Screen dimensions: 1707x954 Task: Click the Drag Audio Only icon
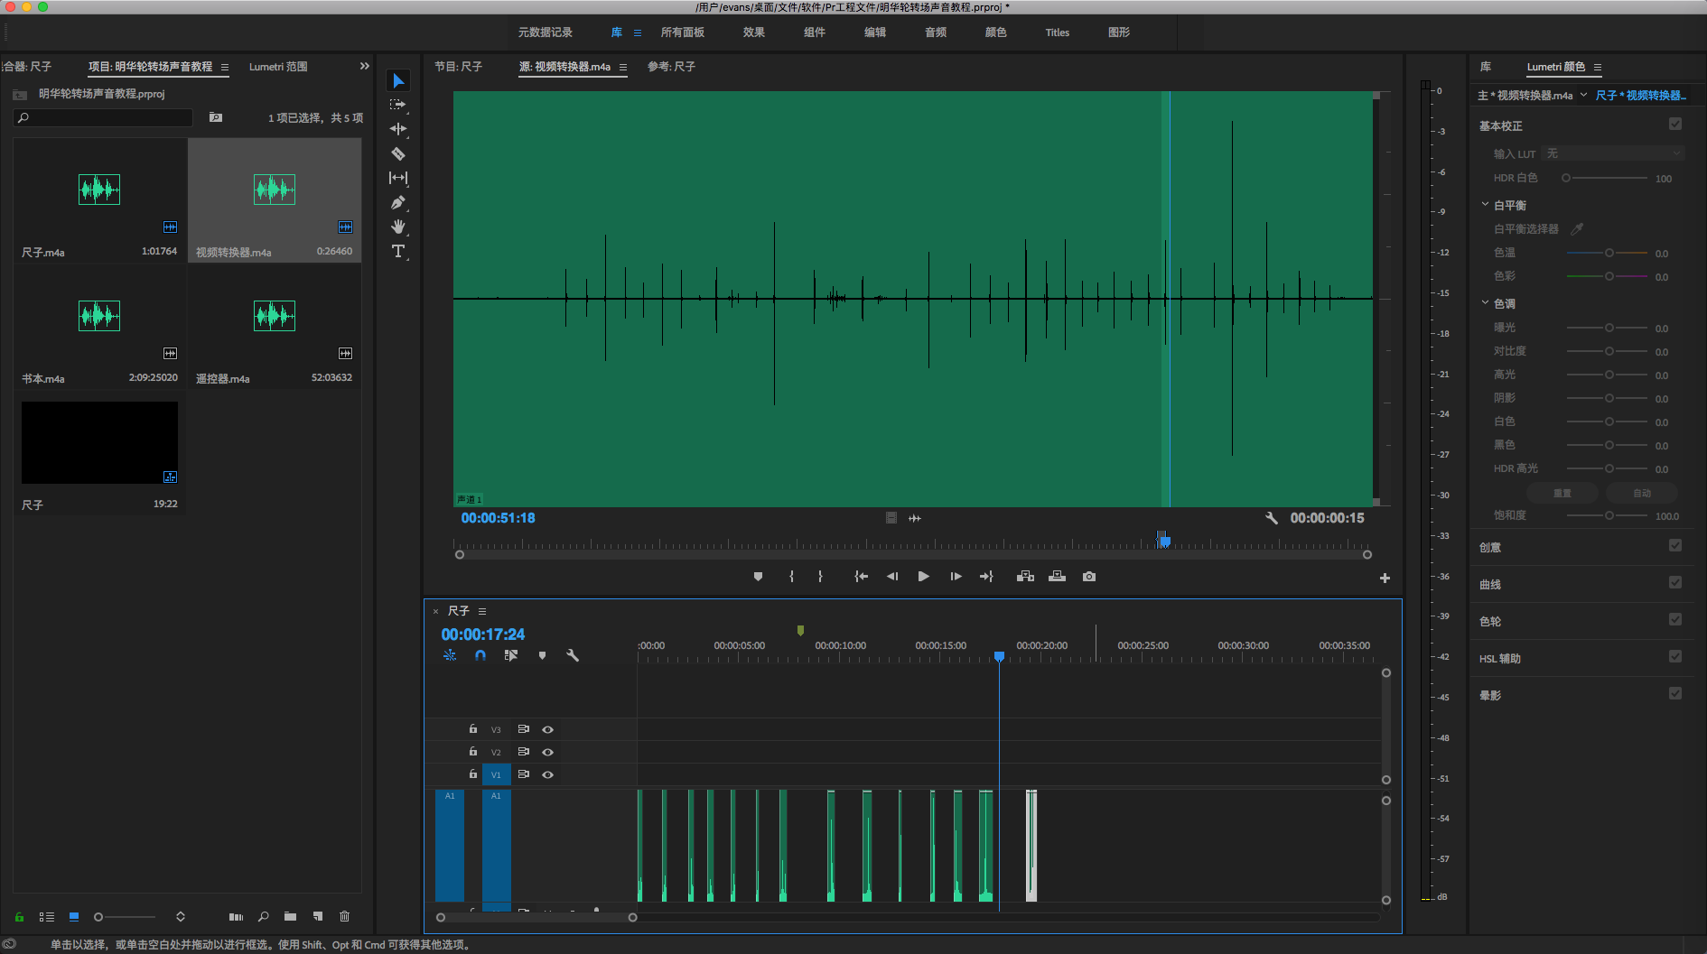915,518
